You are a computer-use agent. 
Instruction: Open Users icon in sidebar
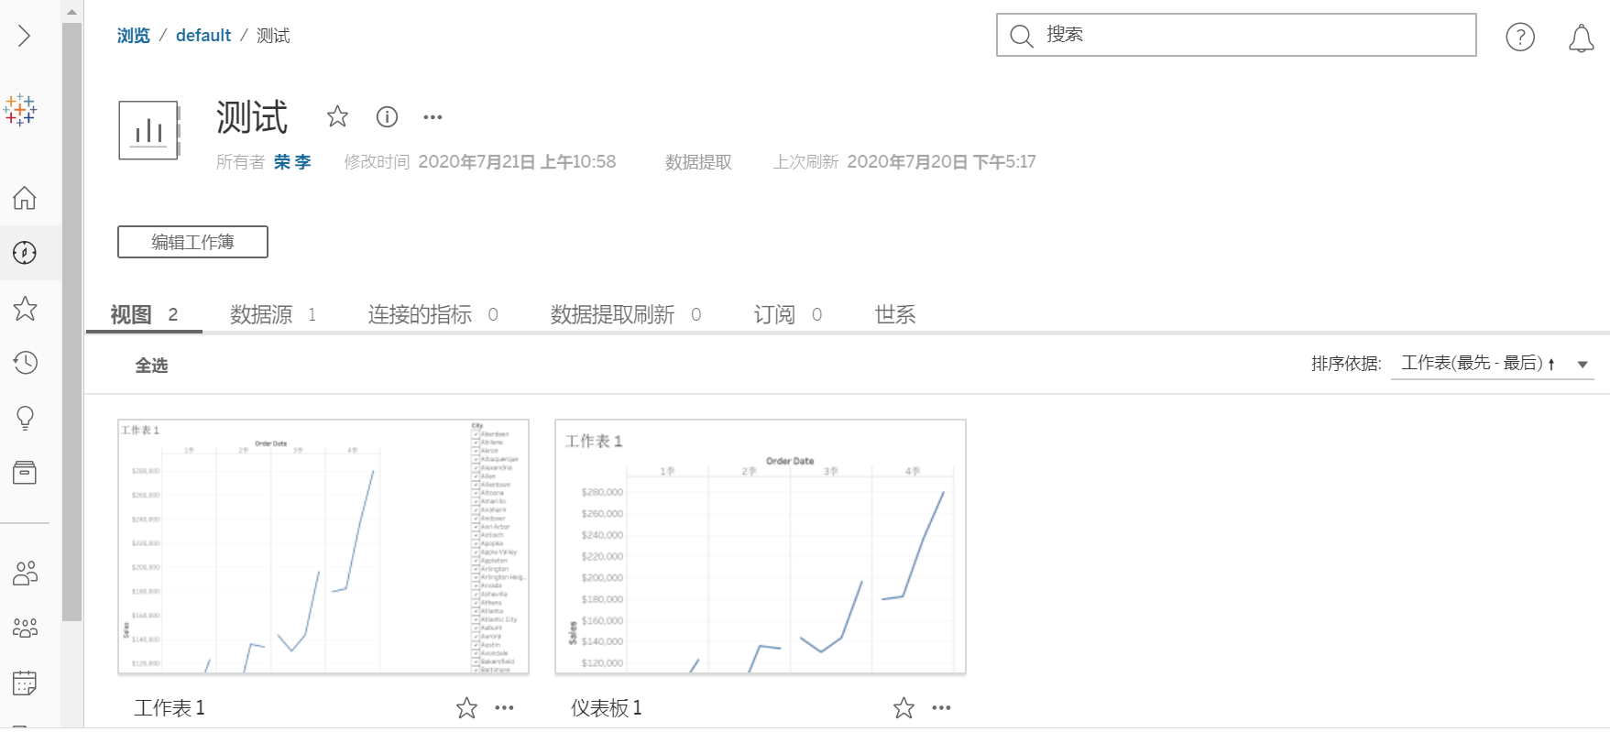click(x=25, y=574)
